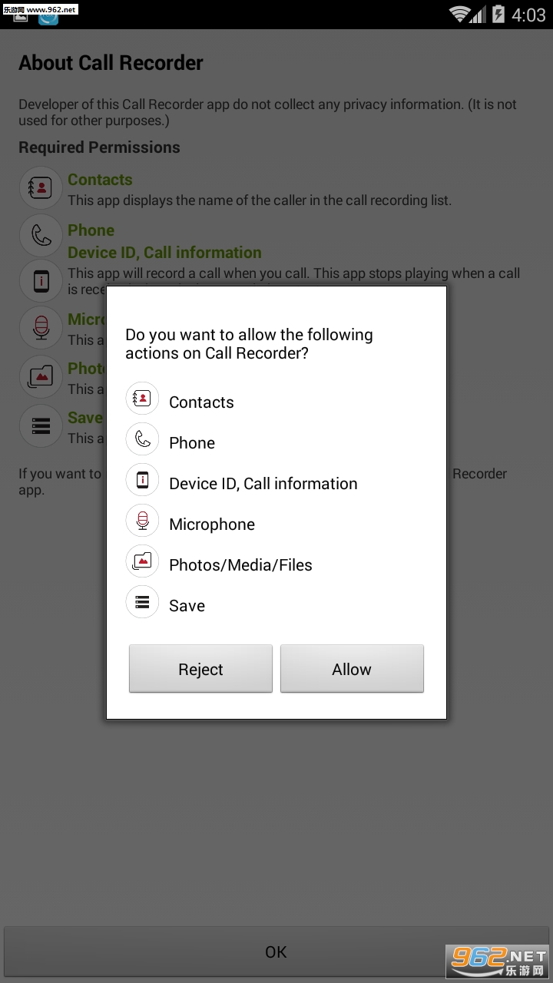Tap the Phone handset icon in the dialog
The image size is (553, 983).
142,439
